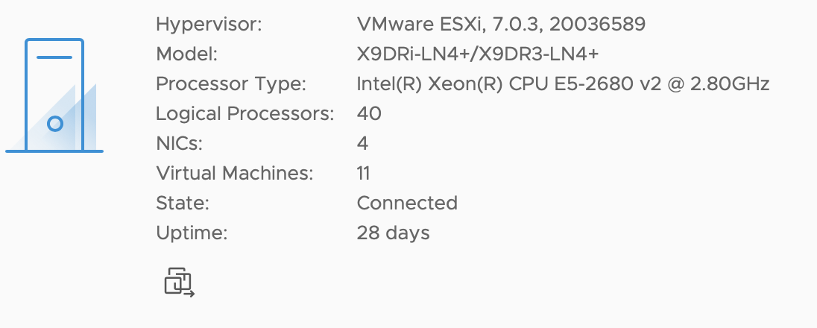Select the NICs label

[179, 143]
